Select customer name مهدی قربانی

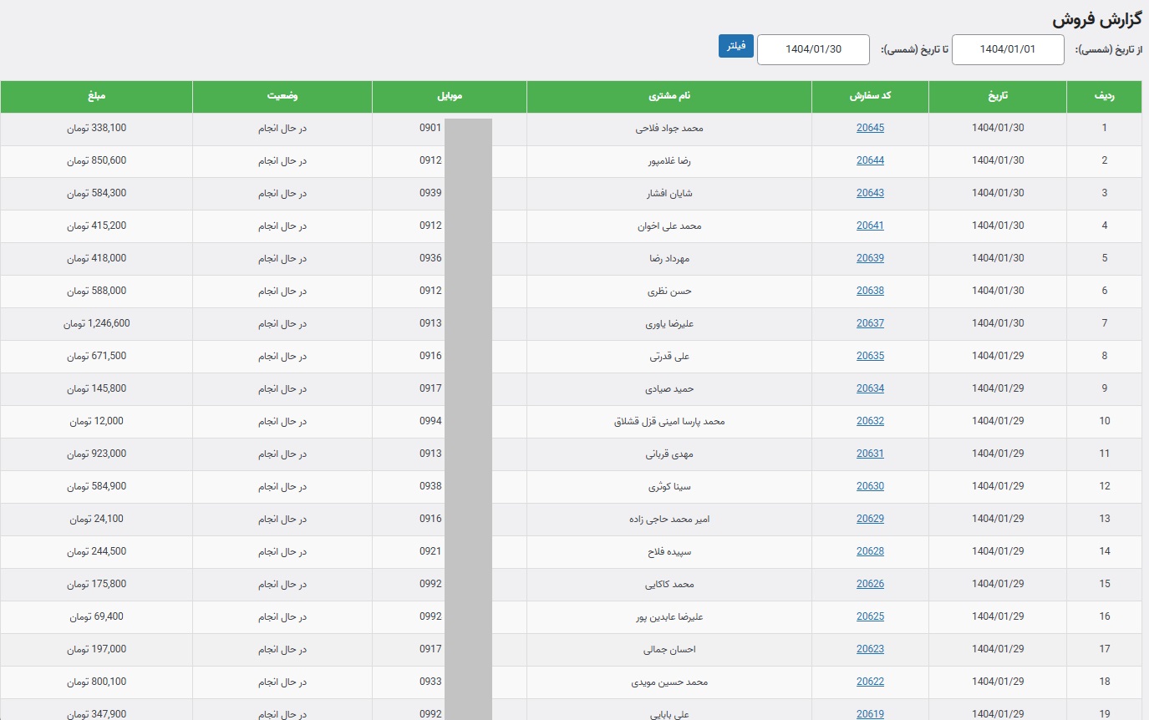(669, 454)
